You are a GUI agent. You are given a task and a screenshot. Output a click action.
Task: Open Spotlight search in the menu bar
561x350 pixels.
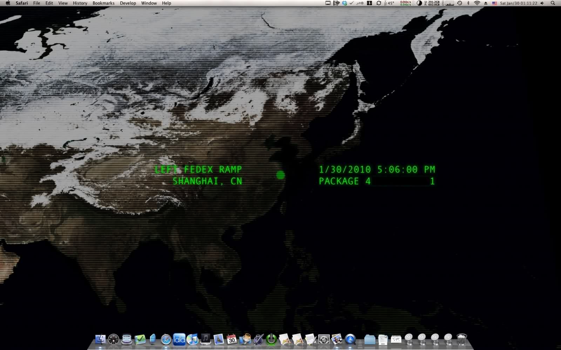pyautogui.click(x=553, y=3)
